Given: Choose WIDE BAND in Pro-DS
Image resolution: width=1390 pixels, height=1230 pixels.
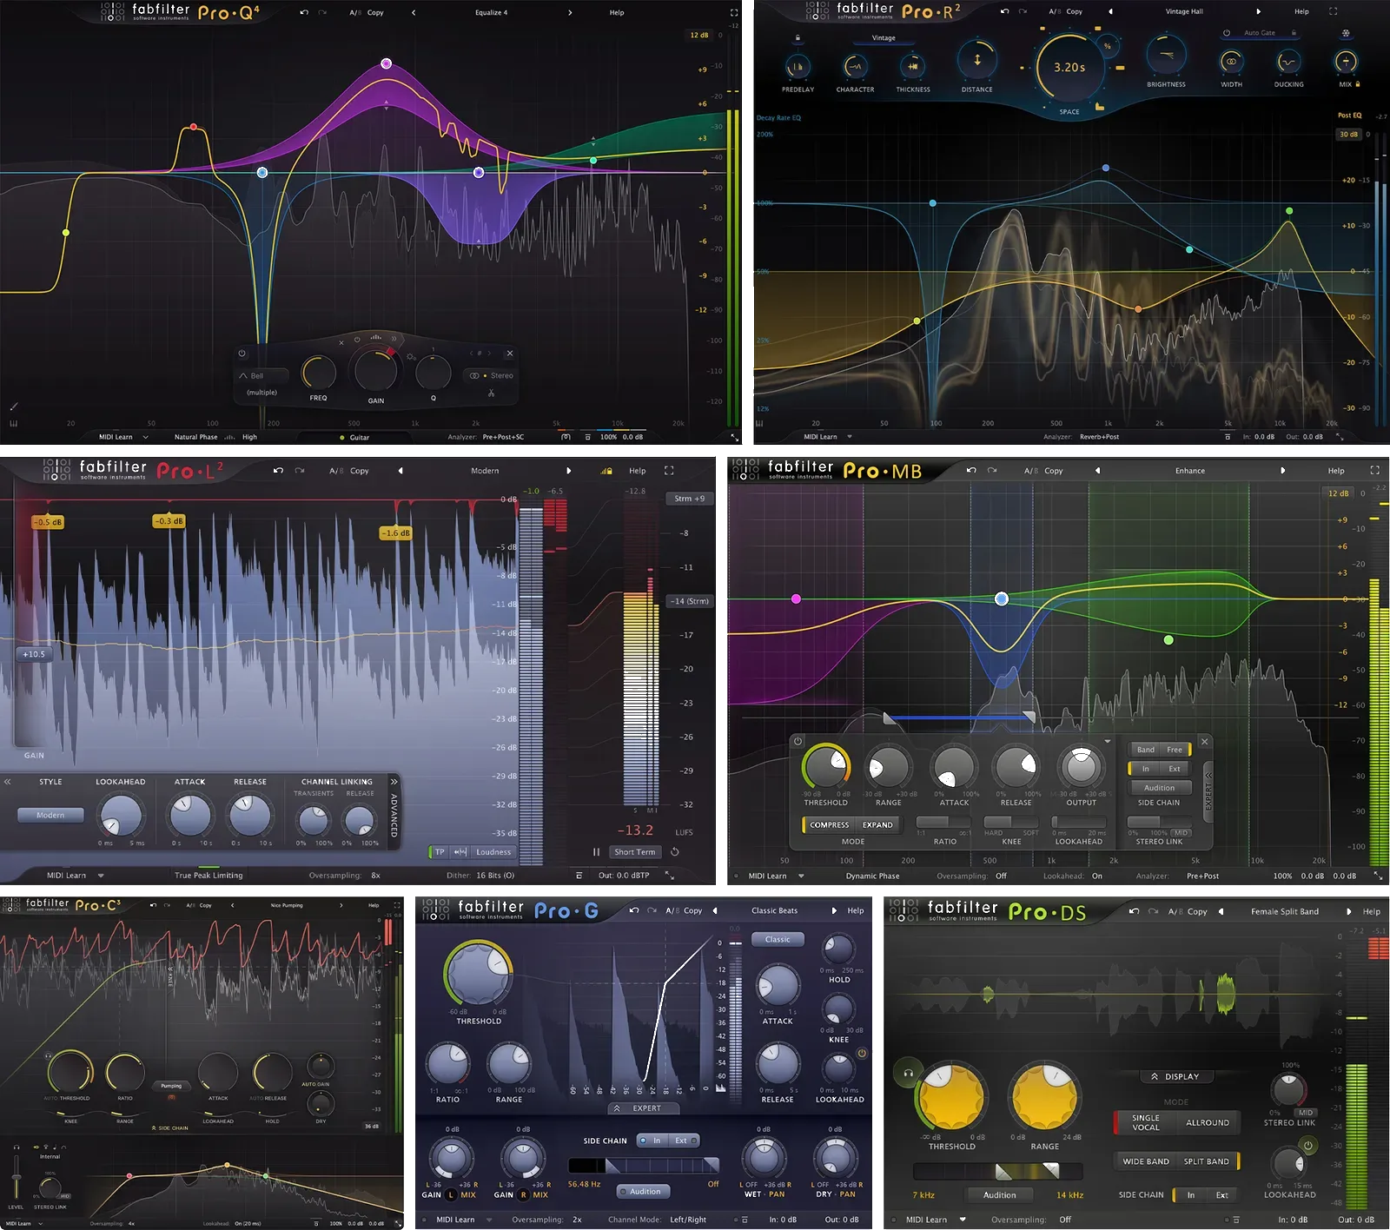Looking at the screenshot, I should [x=1146, y=1161].
